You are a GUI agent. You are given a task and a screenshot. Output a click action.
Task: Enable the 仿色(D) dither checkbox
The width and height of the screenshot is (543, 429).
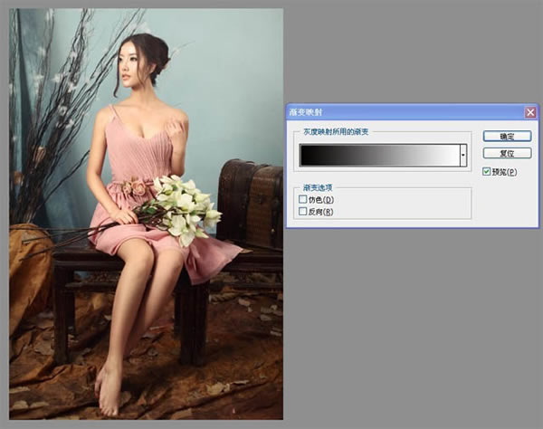click(302, 199)
